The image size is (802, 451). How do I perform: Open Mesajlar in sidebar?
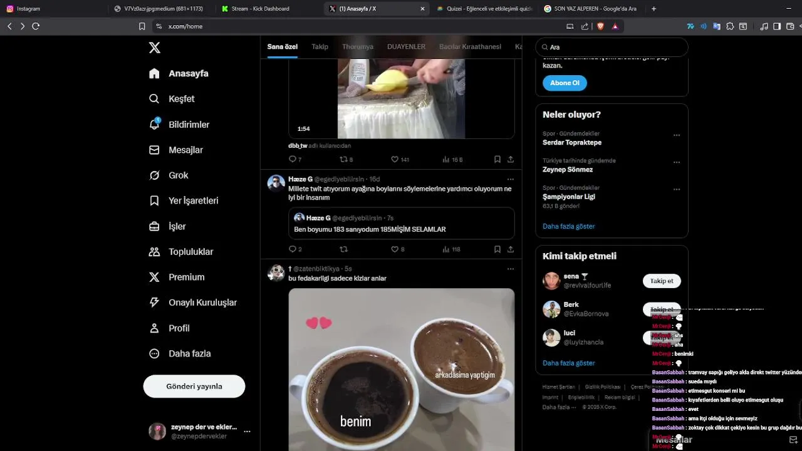click(175, 150)
